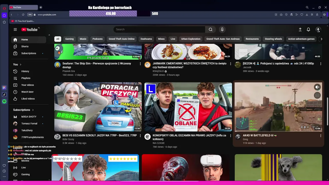Screen dimensions: 329x185
Task: Open the YouTube guide hamburger menu
Action: pyautogui.click(x=15, y=30)
